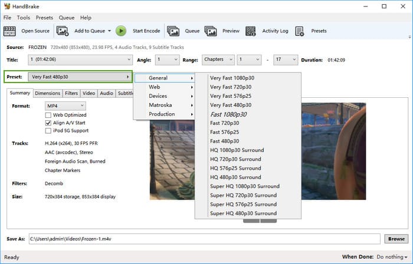
Task: Toggle the Web Optimized checkbox
Action: pos(48,115)
